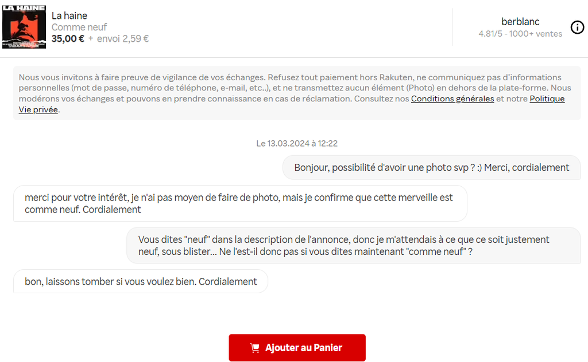Click the date stamp Le 13.03.2024
Screen dimensions: 588x362
pyautogui.click(x=297, y=144)
